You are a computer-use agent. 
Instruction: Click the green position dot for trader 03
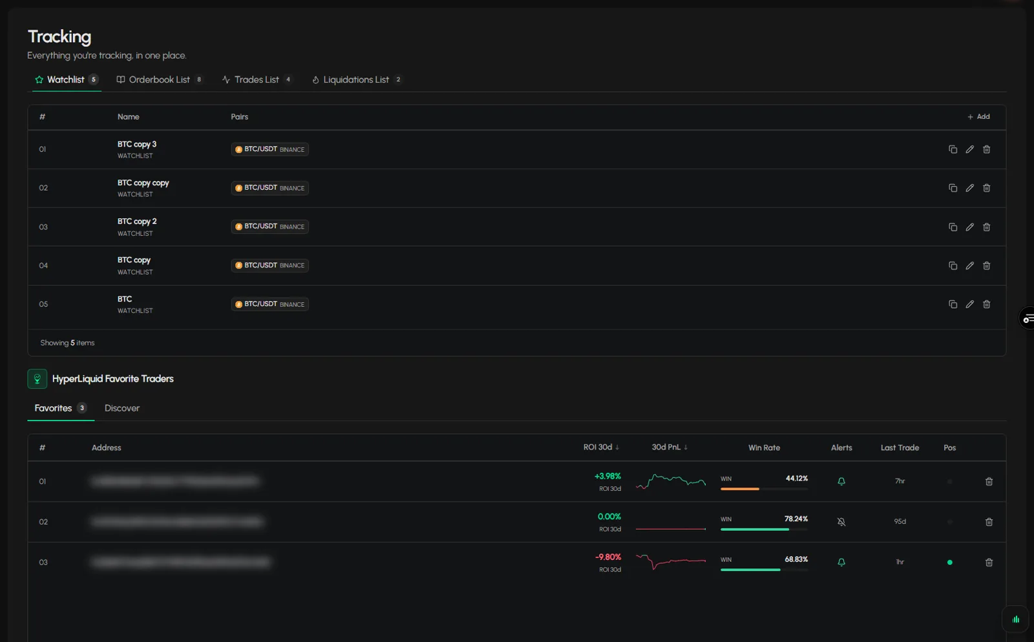pyautogui.click(x=949, y=563)
